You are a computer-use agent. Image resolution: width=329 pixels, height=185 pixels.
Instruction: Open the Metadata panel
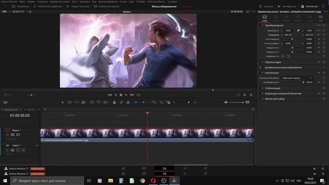click(x=287, y=7)
